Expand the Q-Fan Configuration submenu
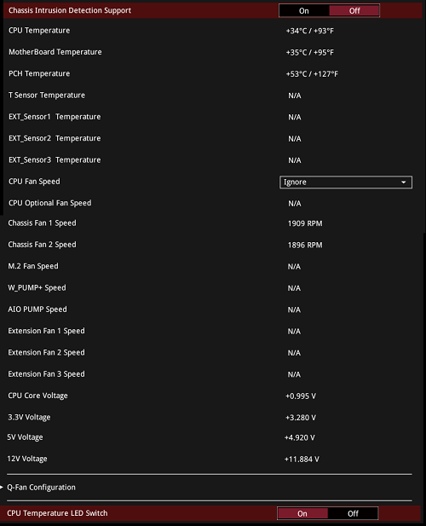 click(x=41, y=487)
